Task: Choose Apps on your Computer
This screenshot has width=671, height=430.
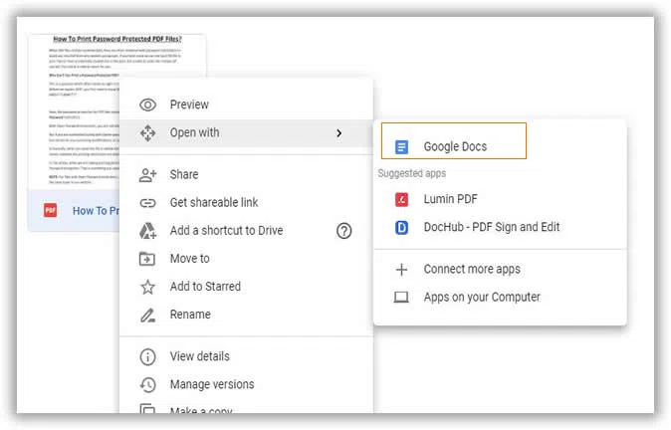Action: coord(500,297)
